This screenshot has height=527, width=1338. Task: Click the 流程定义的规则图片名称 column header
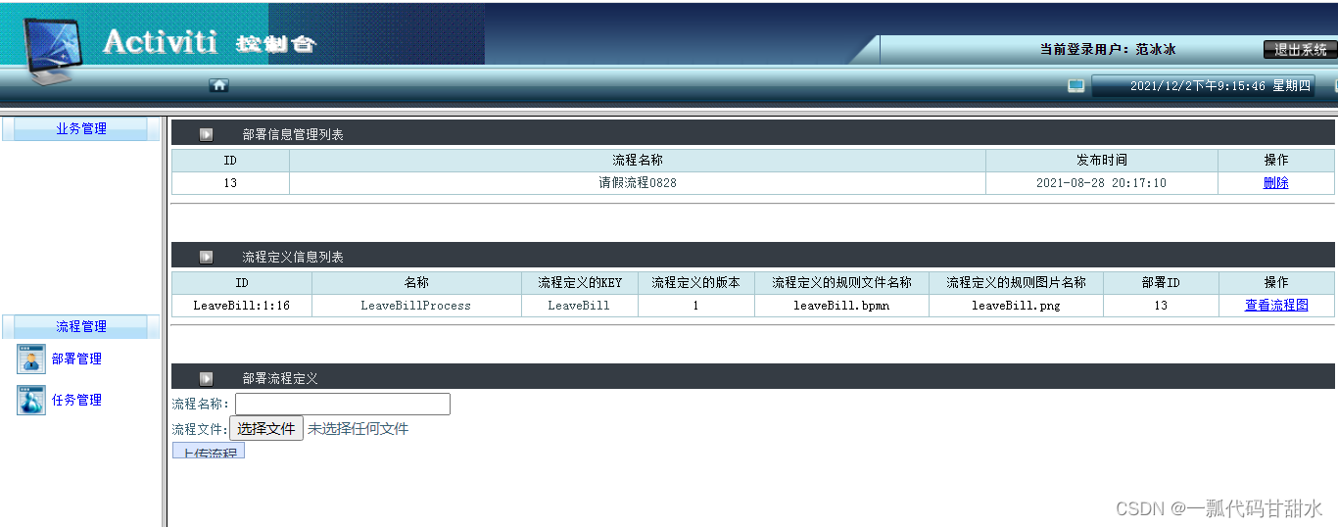coord(1016,282)
